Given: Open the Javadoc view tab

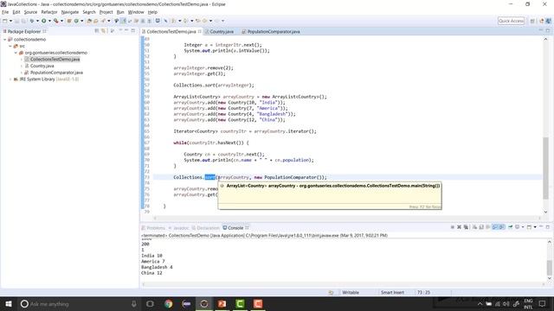Looking at the screenshot, I should (179, 228).
